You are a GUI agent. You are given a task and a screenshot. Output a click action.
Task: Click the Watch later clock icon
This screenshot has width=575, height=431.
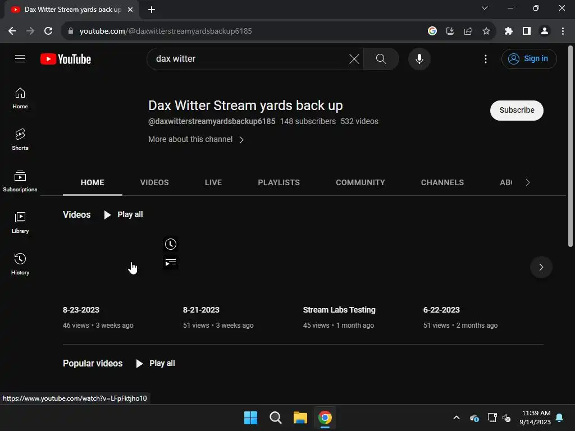[x=171, y=244]
